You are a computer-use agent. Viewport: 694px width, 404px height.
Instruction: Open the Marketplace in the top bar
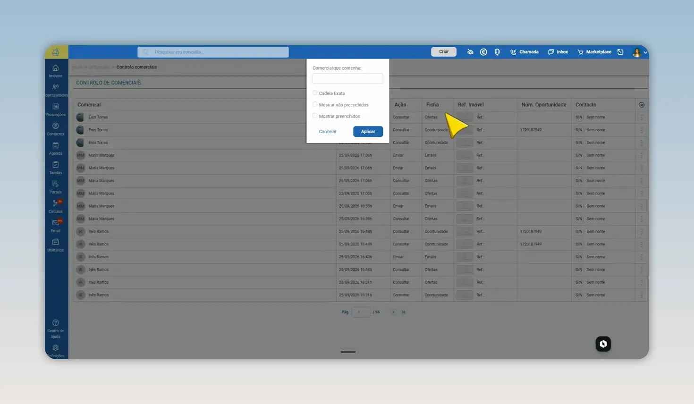tap(594, 52)
